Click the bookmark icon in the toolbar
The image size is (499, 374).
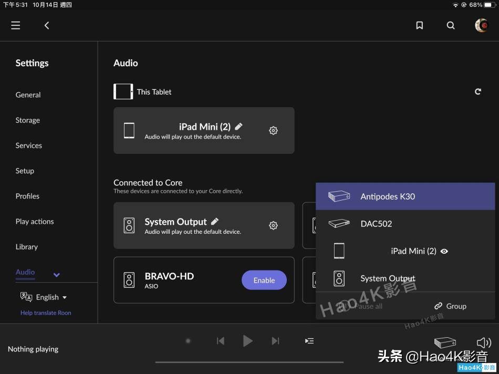tap(419, 25)
